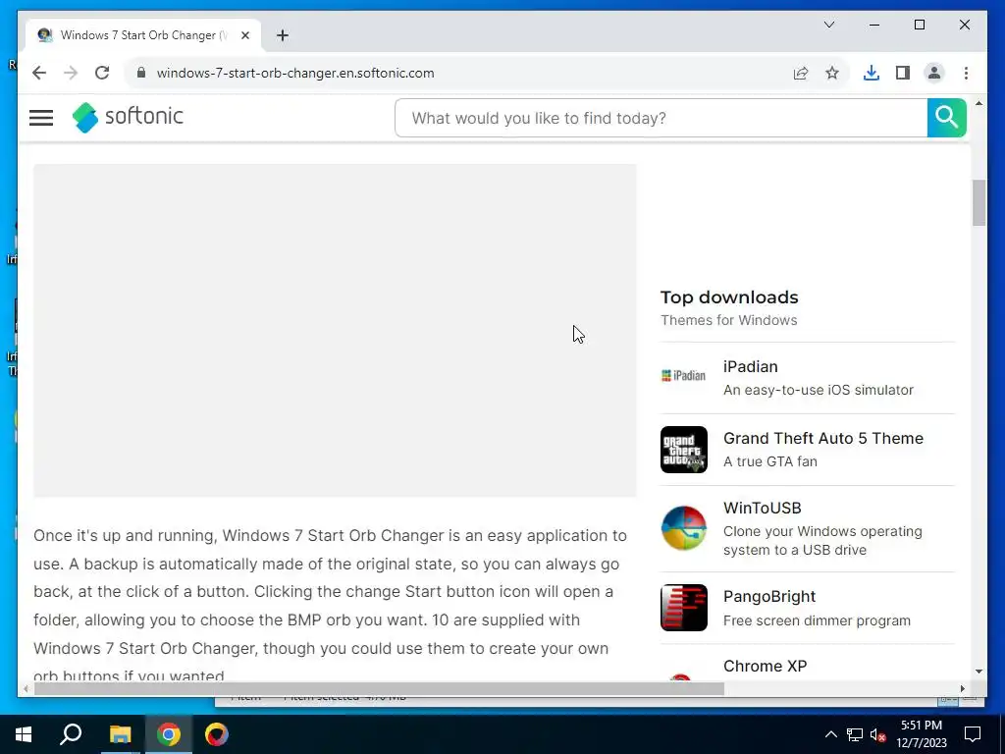Bookmark this page with the star
Viewport: 1005px width, 754px height.
pyautogui.click(x=832, y=73)
